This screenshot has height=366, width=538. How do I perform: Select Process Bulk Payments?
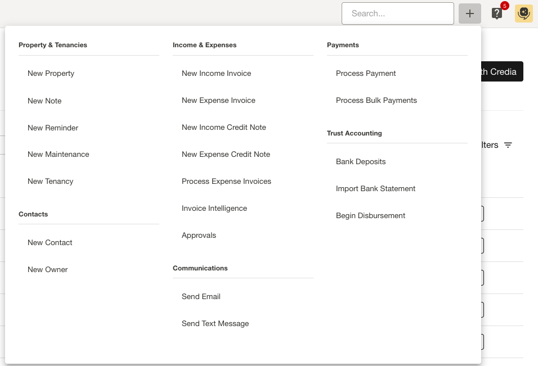376,101
